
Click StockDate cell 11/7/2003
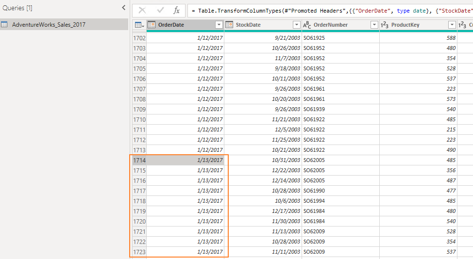click(263, 58)
